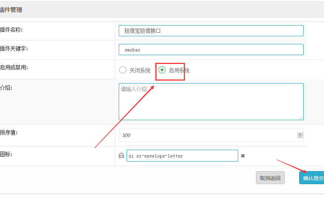Select the 启用系统 radio button

pyautogui.click(x=162, y=70)
